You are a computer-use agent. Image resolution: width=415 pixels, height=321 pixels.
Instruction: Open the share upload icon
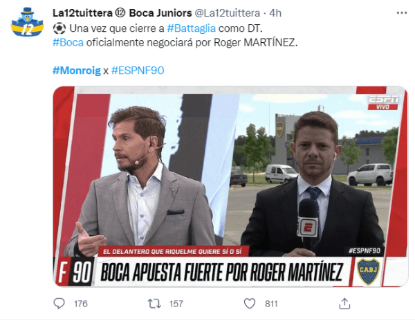[344, 303]
